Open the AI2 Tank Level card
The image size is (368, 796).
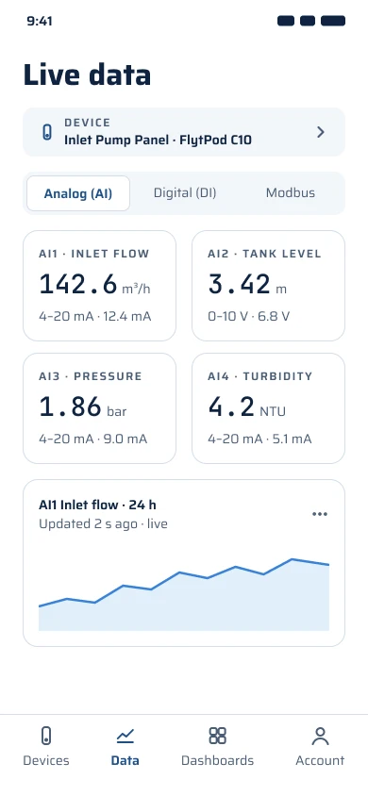[x=269, y=286]
